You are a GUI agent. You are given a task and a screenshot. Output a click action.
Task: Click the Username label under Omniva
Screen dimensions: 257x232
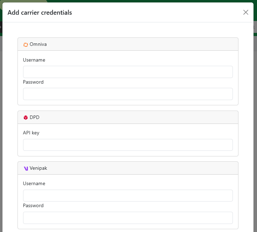[x=34, y=60]
